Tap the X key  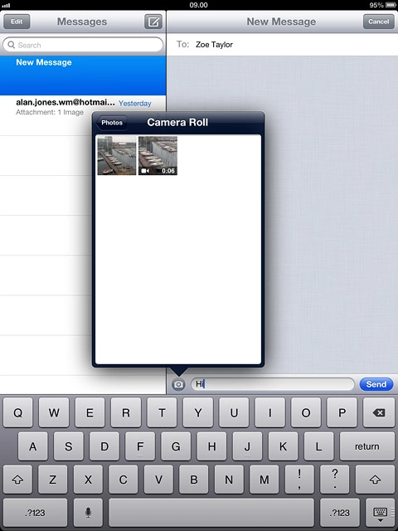[88, 480]
